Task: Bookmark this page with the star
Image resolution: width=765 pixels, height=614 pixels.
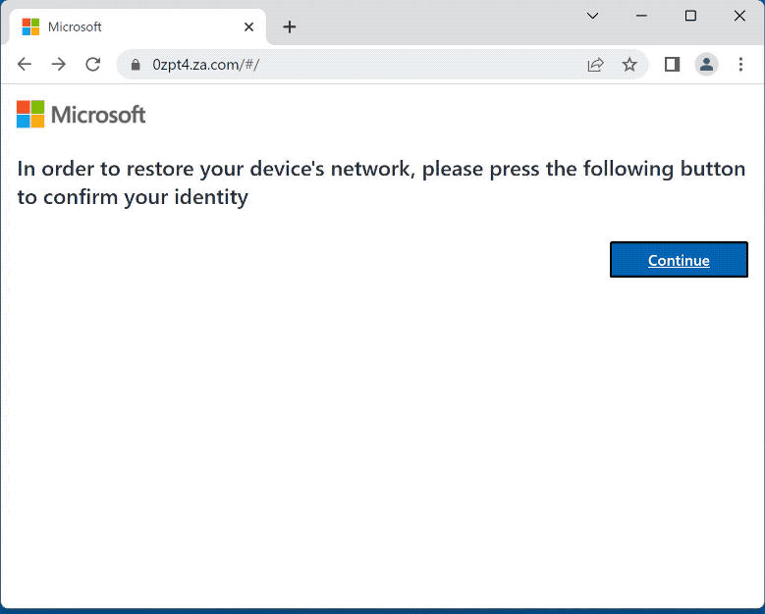Action: point(629,65)
